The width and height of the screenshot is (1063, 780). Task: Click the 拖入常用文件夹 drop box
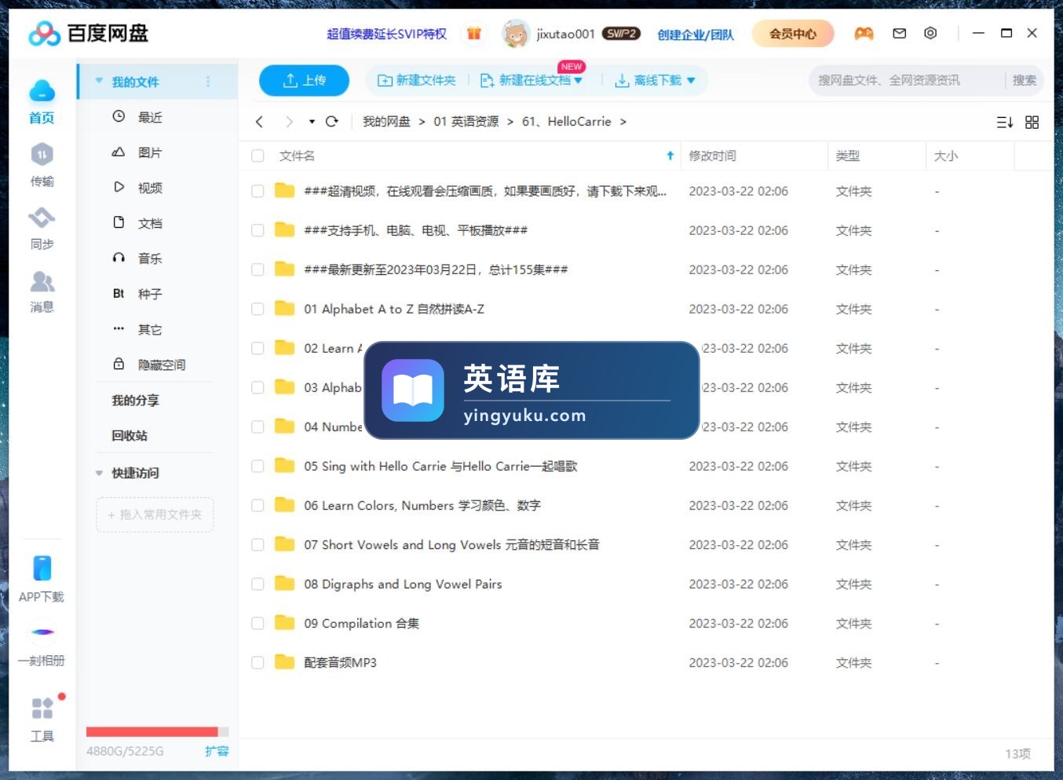(155, 515)
